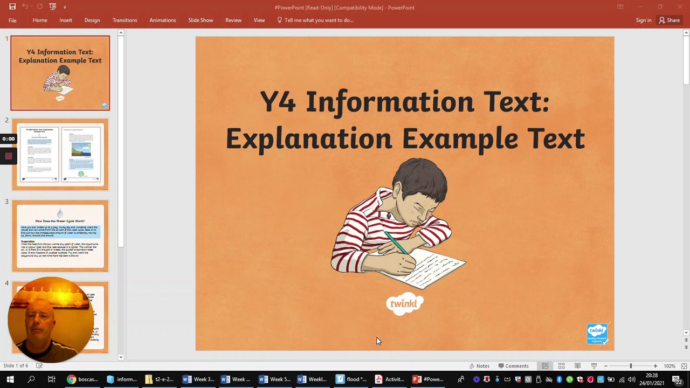Open Customize Quick Access Toolbar dropdown

point(65,7)
